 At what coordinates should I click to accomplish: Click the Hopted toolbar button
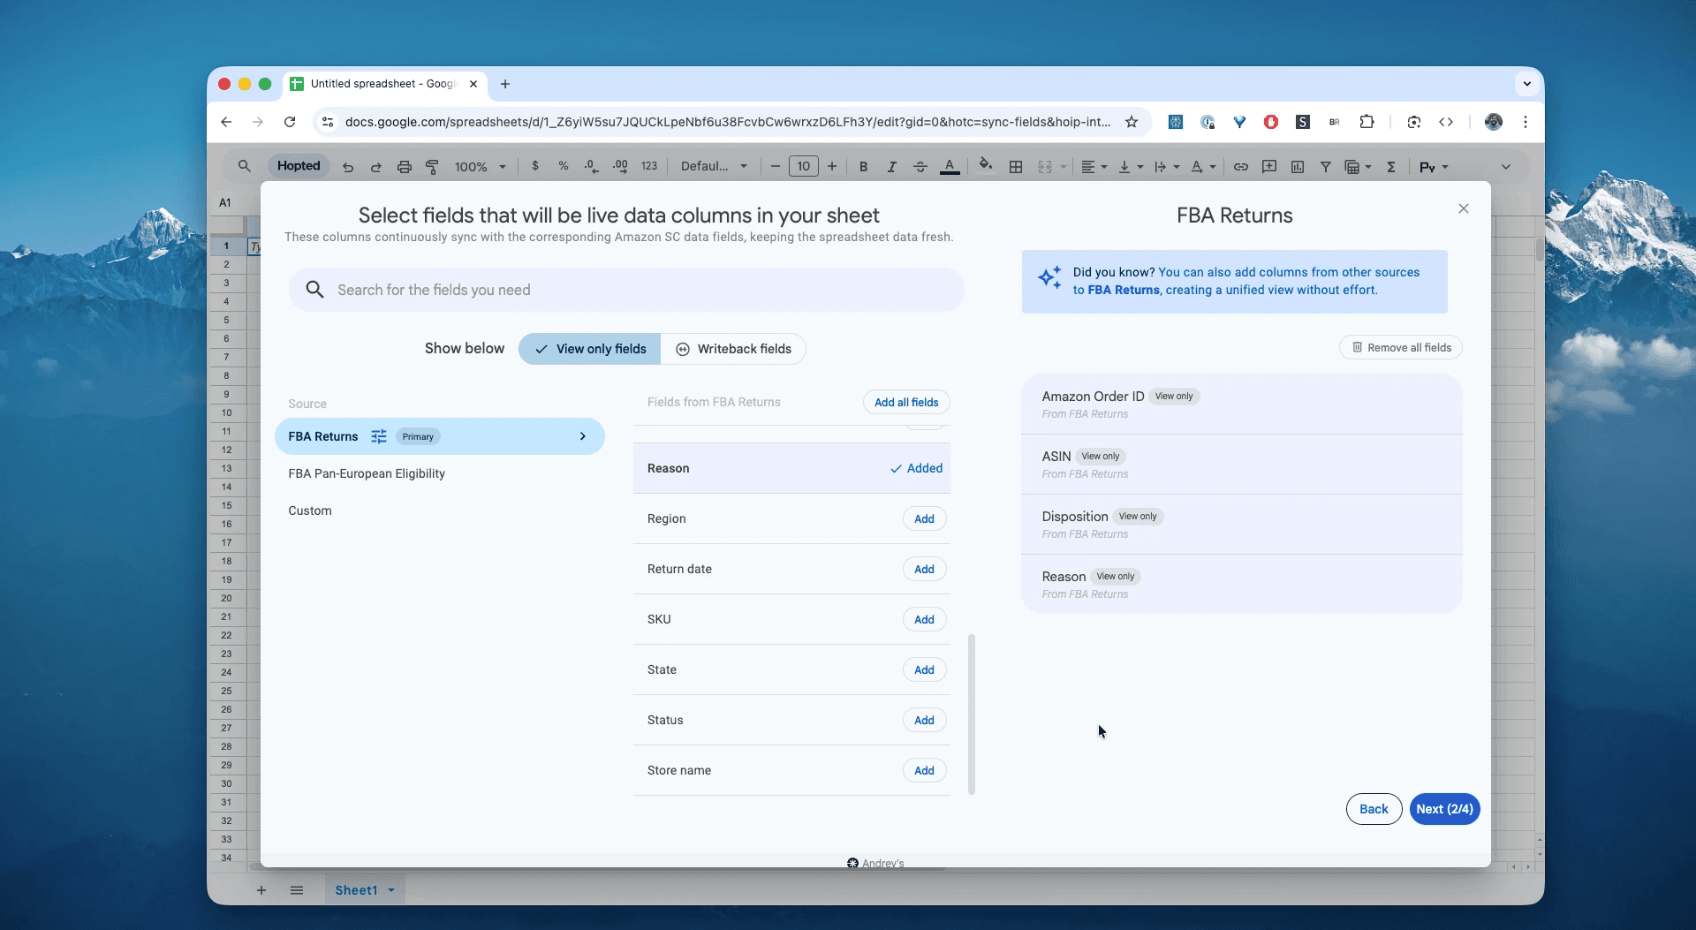coord(299,166)
